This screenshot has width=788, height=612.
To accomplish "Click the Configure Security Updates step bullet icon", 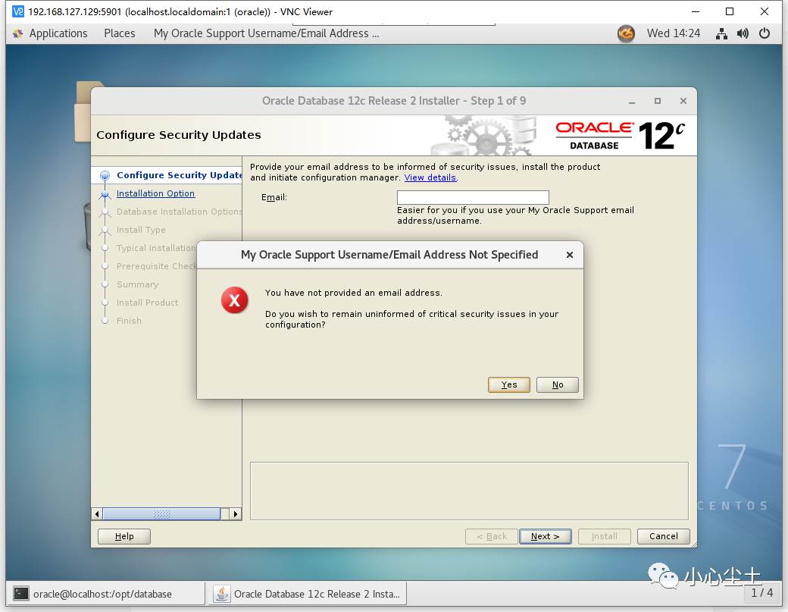I will pyautogui.click(x=105, y=175).
